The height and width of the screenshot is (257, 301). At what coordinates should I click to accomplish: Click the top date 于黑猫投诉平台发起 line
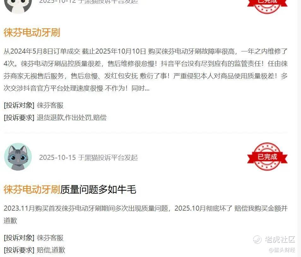click(88, 2)
